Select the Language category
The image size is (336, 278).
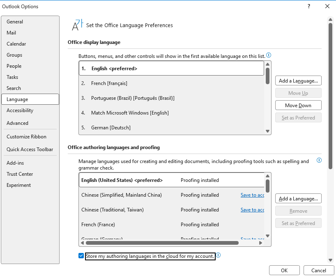(x=30, y=99)
